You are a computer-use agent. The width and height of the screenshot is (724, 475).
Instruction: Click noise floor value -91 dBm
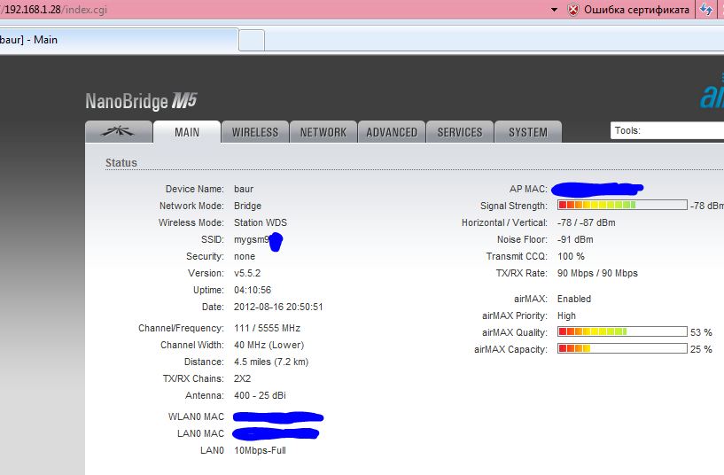pos(575,239)
